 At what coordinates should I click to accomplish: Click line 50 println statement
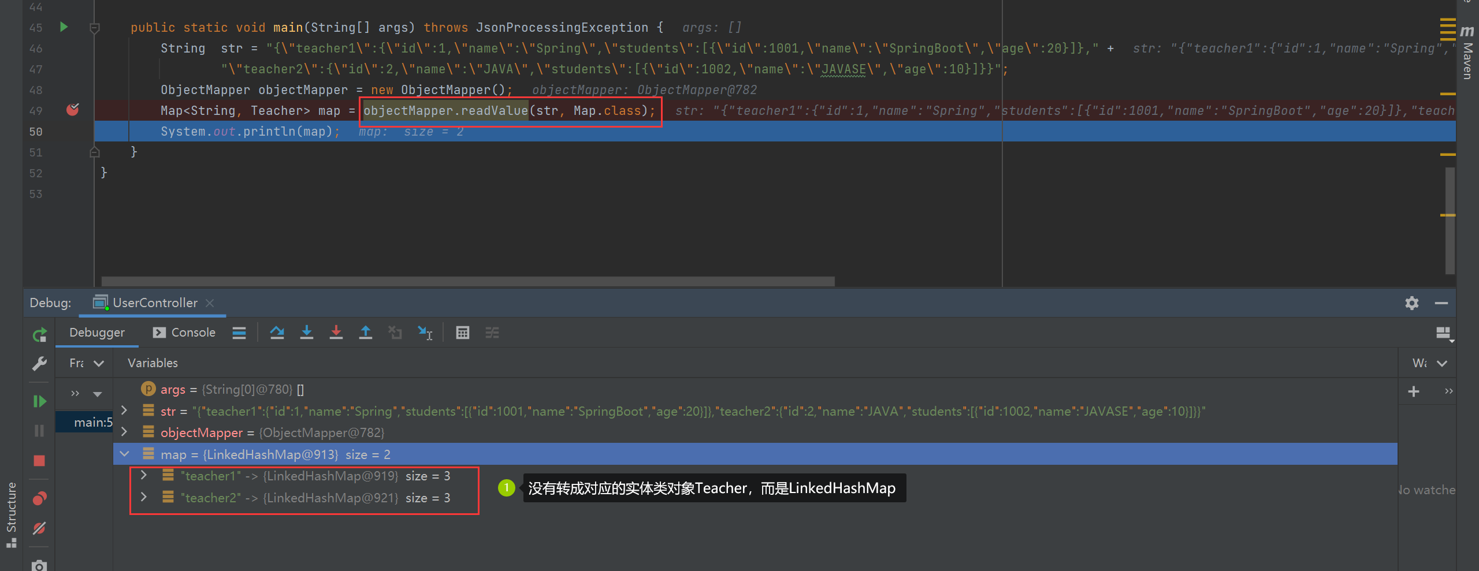pos(250,132)
